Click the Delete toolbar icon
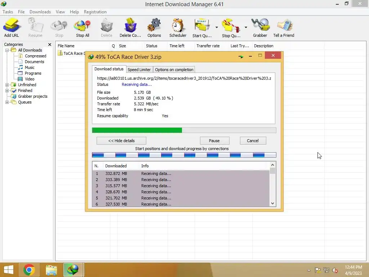Screen dimensions: 369x277 [x=106, y=27]
